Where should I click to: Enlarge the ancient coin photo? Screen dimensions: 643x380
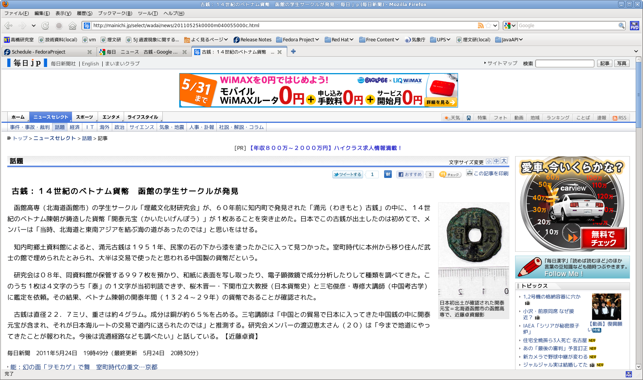pyautogui.click(x=473, y=250)
